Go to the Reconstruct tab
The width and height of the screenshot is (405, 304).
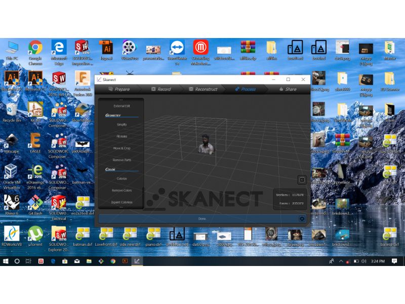203,89
